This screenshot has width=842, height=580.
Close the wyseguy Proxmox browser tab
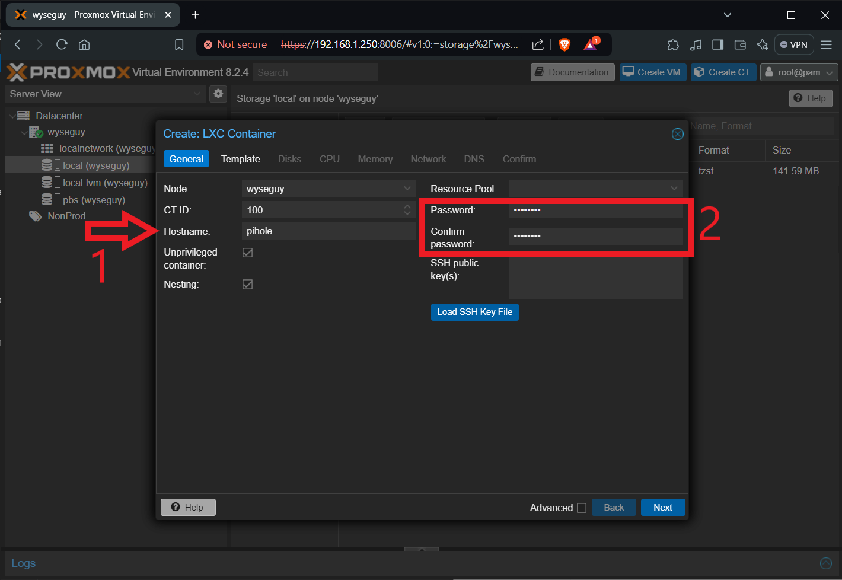click(x=168, y=15)
